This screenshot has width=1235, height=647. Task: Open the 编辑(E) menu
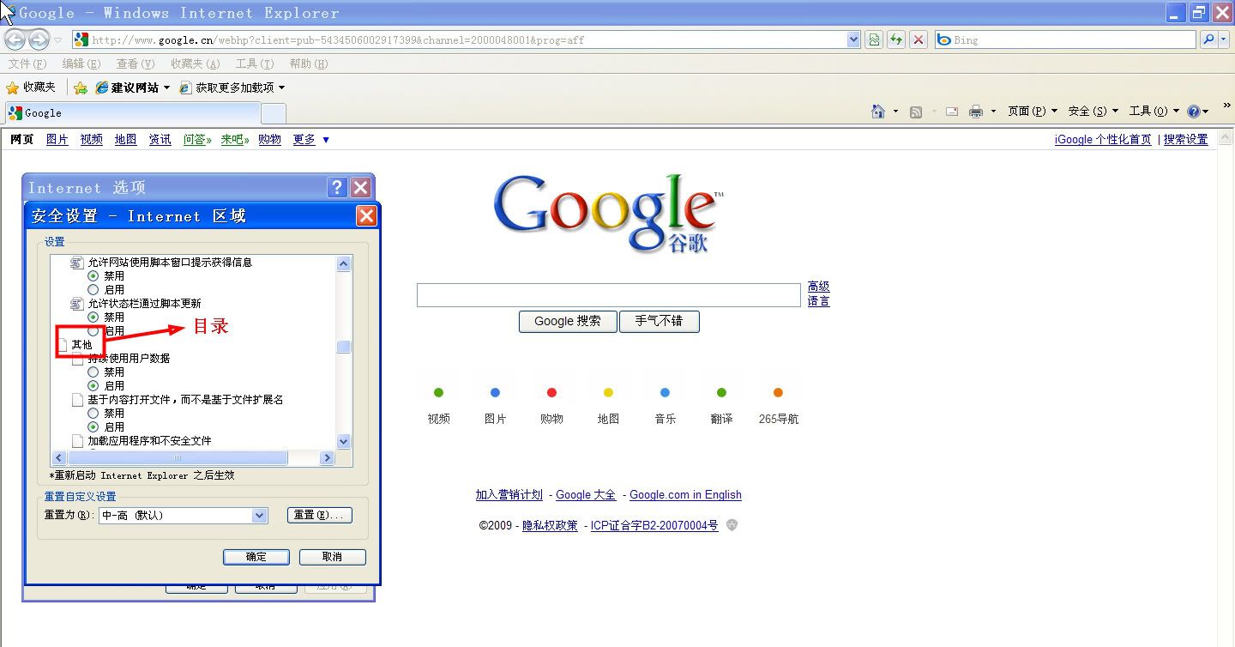81,63
